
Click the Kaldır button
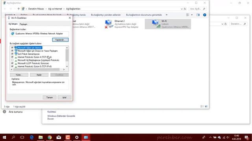[x=39, y=75]
